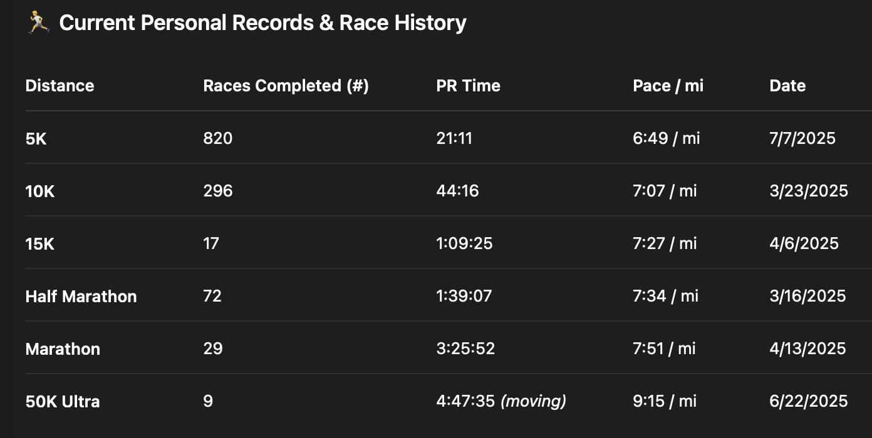872x438 pixels.
Task: Click the 820 races completed value
Action: 217,138
